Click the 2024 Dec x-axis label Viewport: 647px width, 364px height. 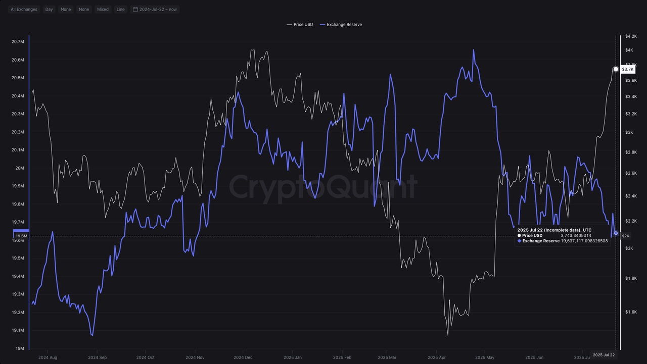(243, 357)
